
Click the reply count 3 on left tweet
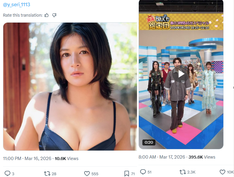(x=13, y=174)
